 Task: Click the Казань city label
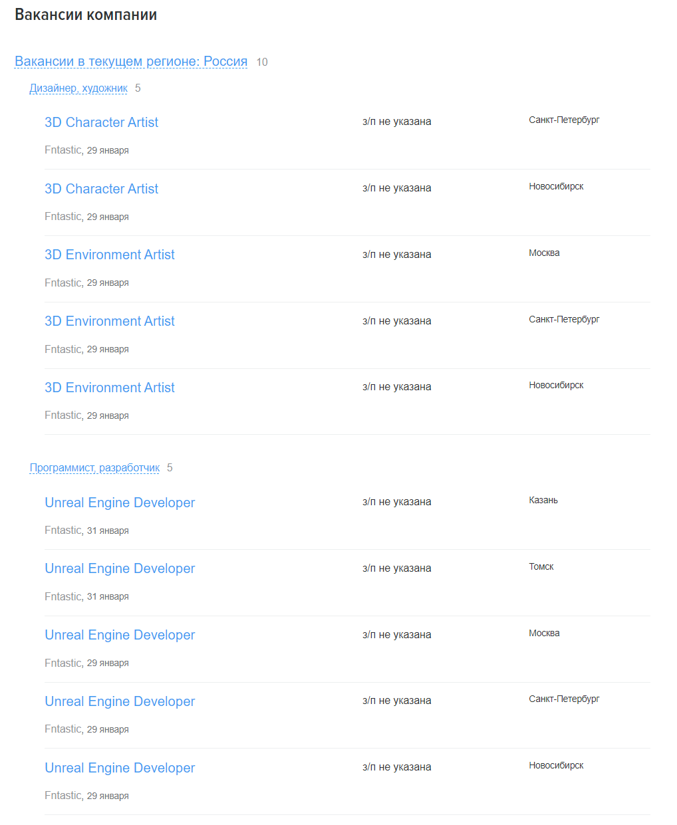[x=543, y=501]
